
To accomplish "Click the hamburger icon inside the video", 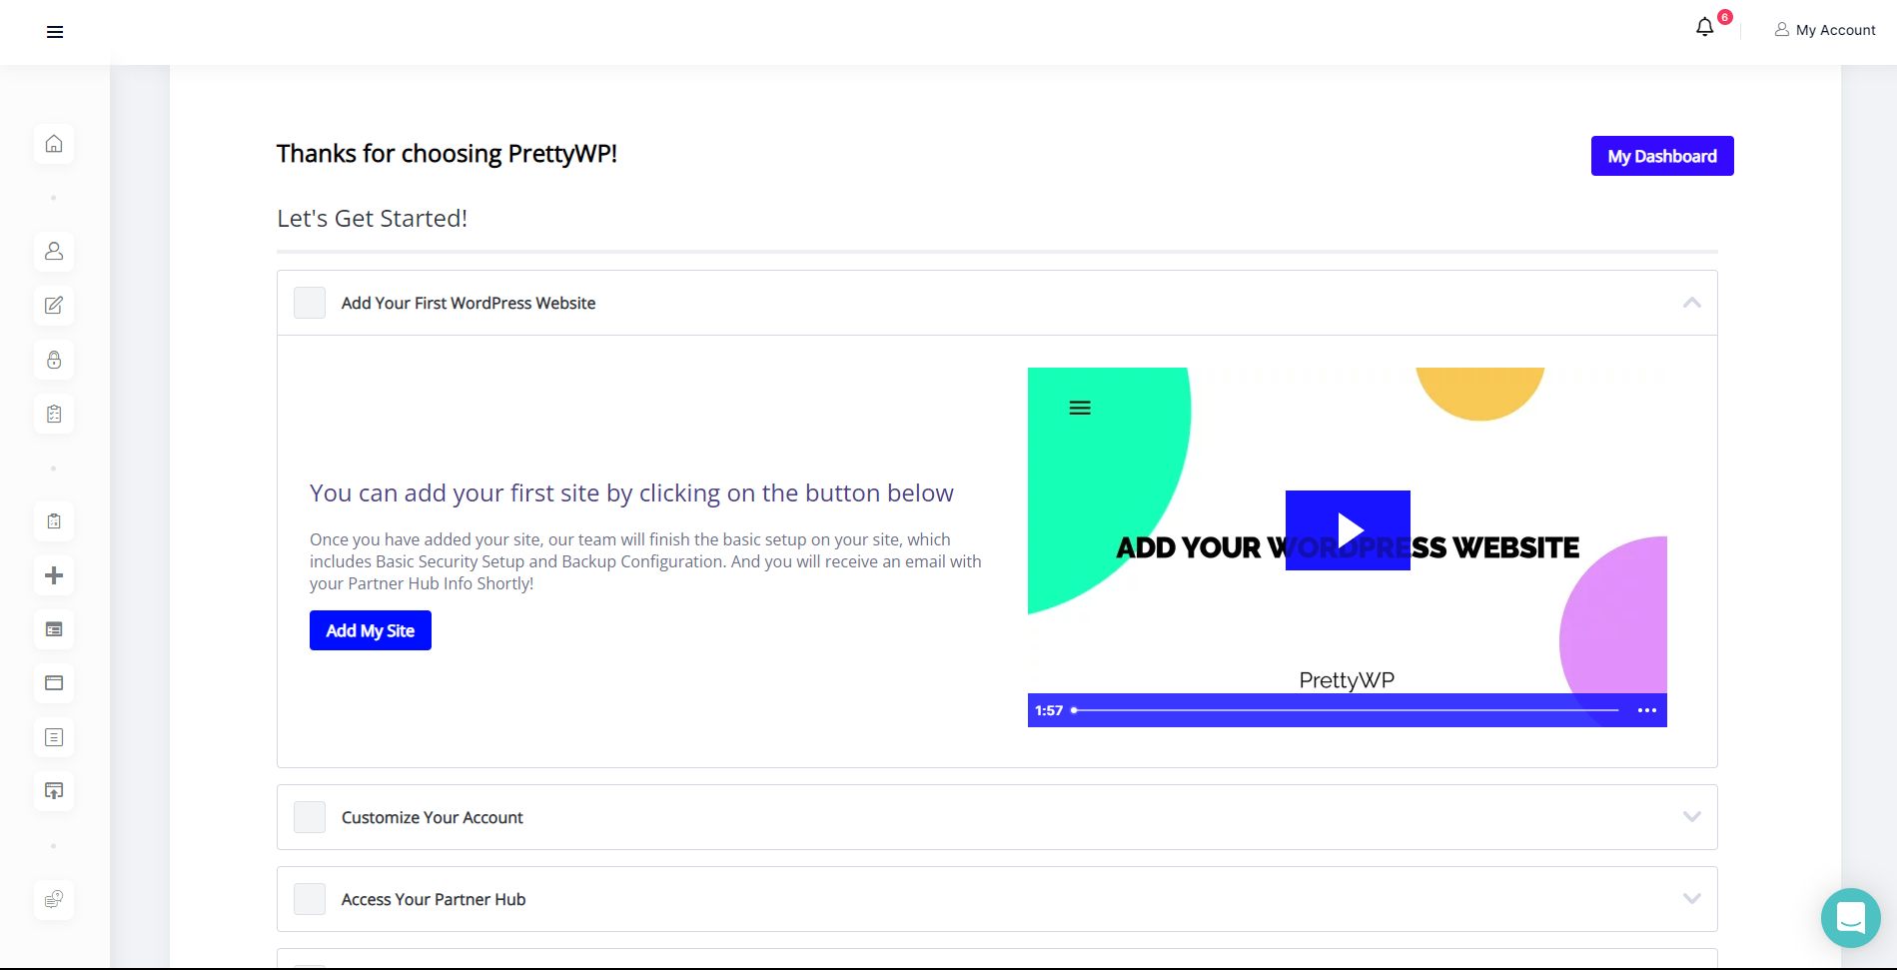I will point(1080,408).
